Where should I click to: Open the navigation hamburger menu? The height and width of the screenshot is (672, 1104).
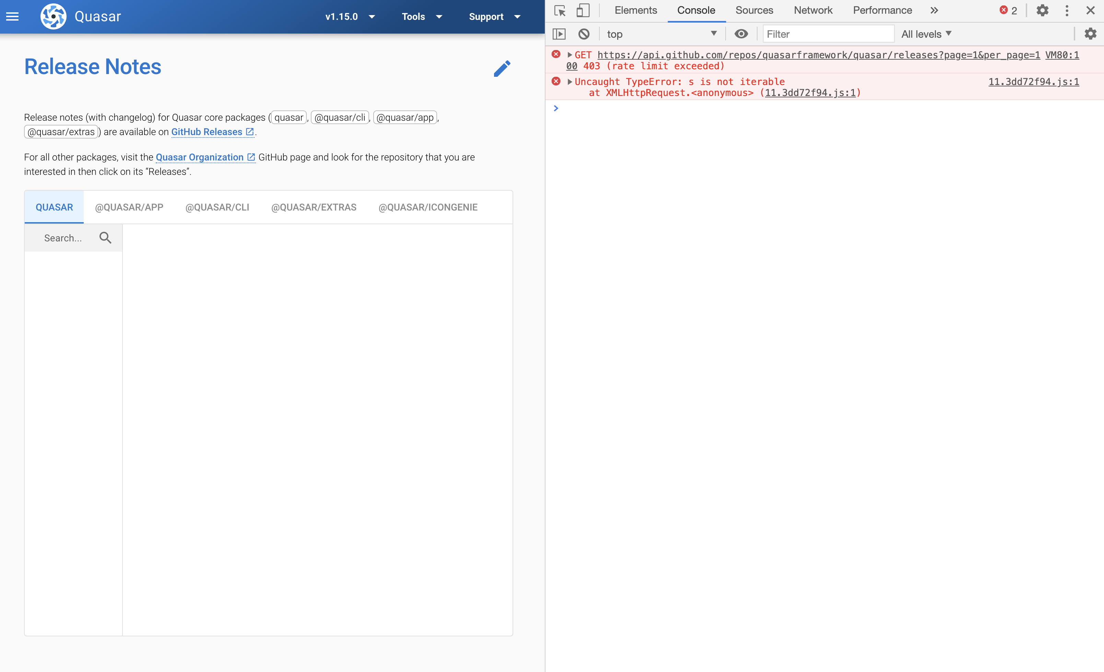click(12, 16)
